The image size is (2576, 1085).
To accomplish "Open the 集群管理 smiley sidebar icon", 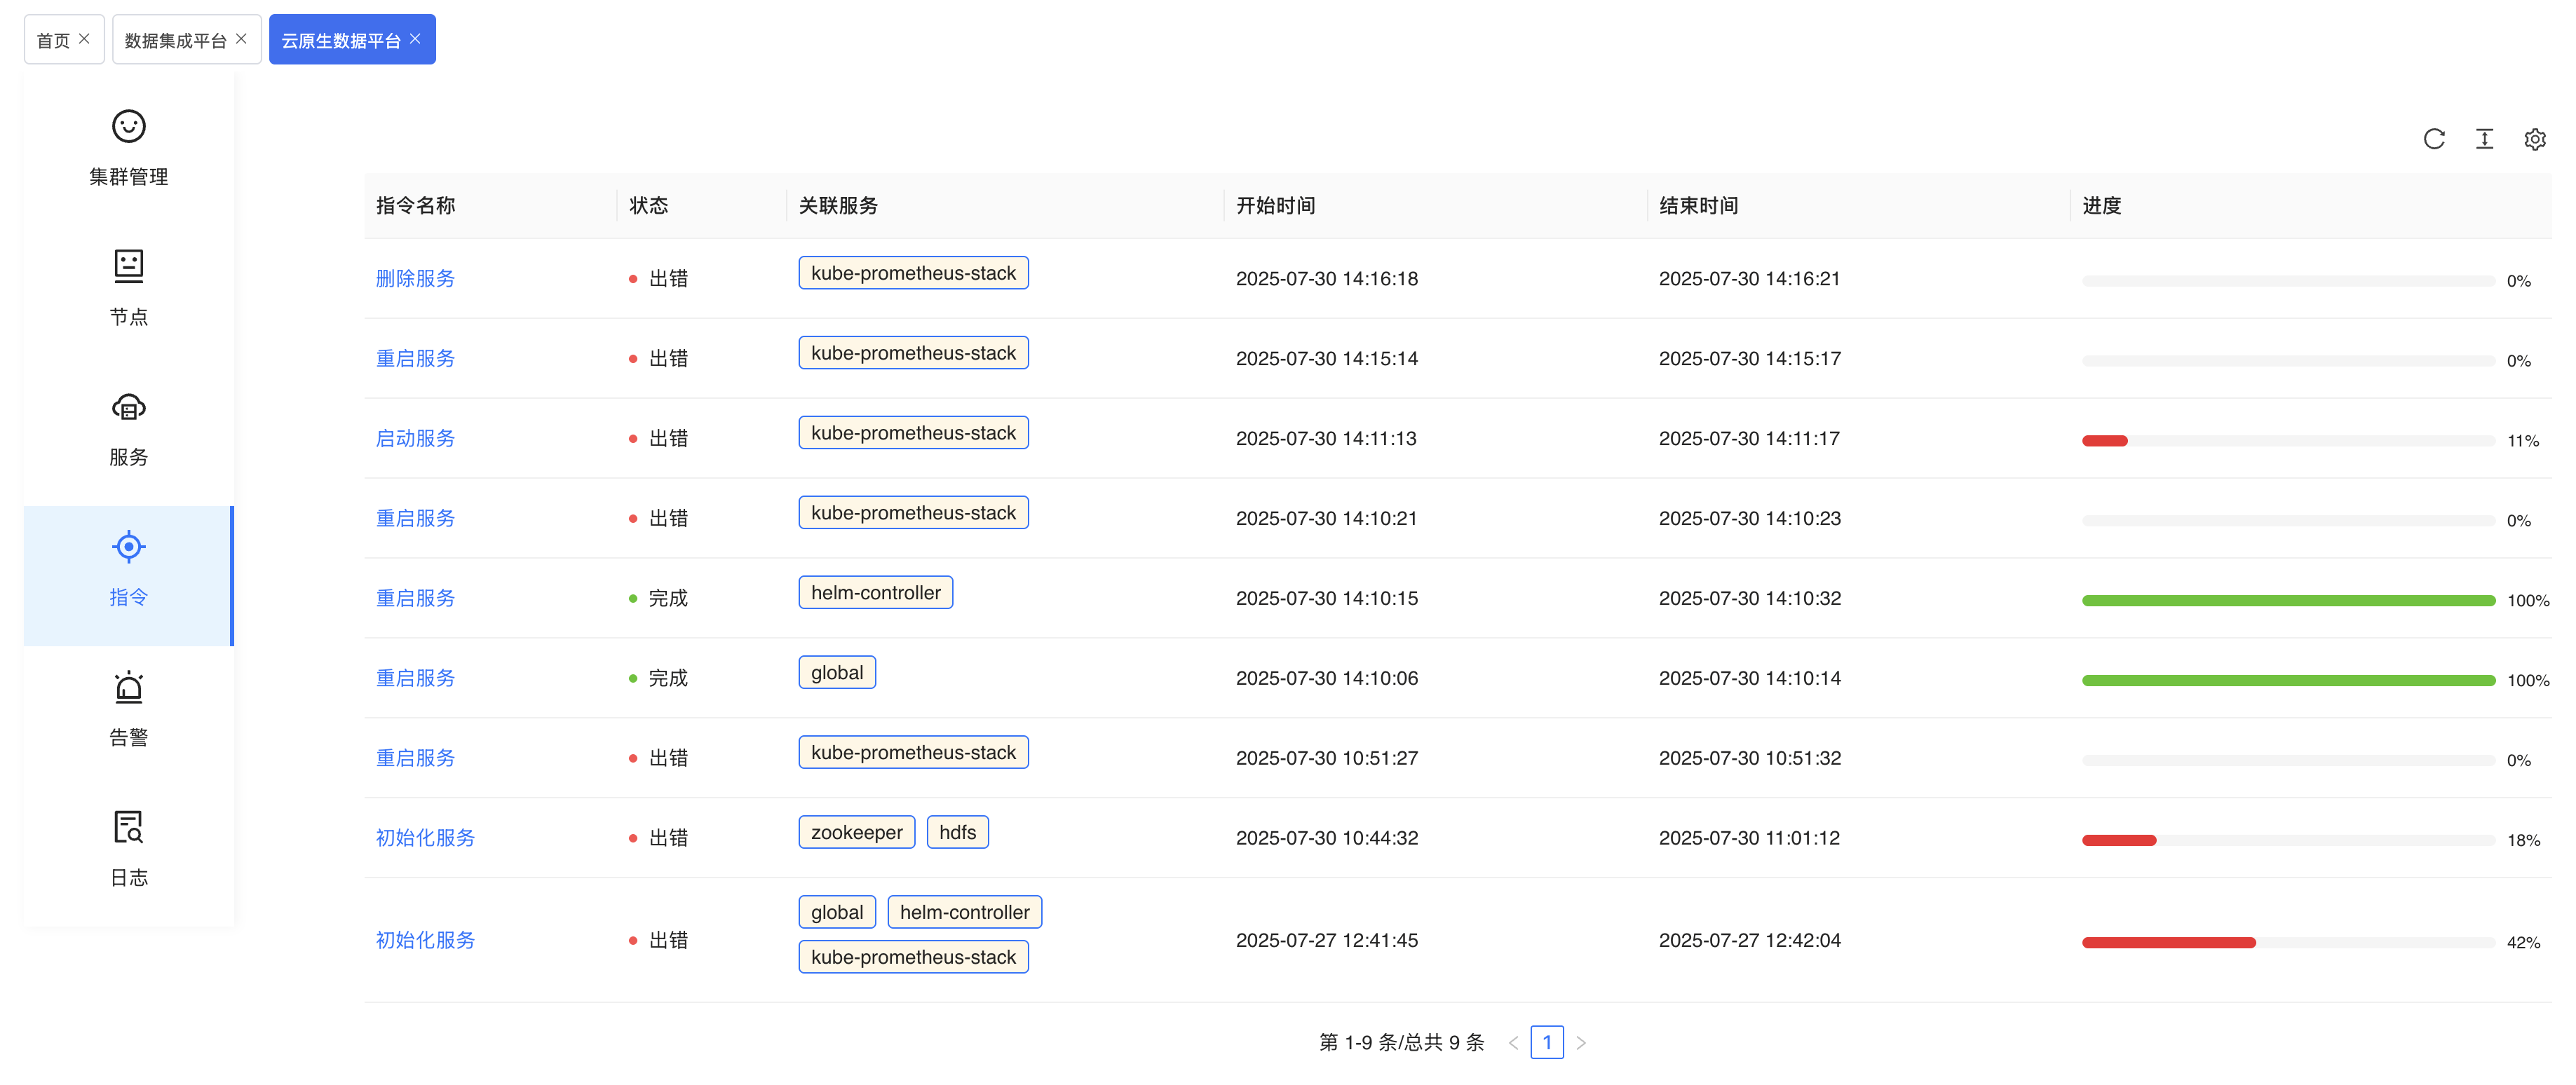I will (x=128, y=127).
